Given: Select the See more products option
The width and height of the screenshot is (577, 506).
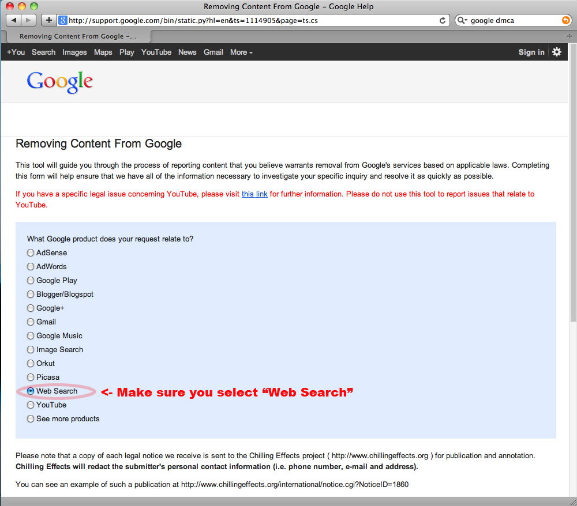Looking at the screenshot, I should 30,418.
